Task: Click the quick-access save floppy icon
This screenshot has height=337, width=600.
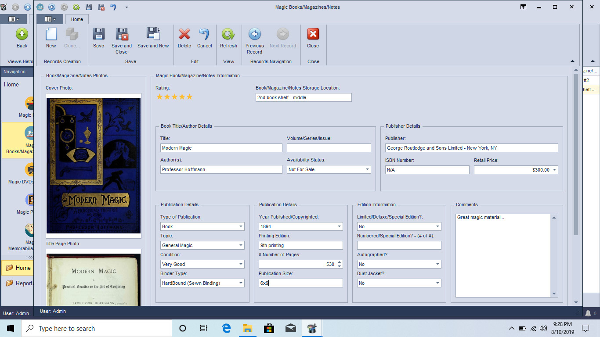Action: tap(89, 7)
